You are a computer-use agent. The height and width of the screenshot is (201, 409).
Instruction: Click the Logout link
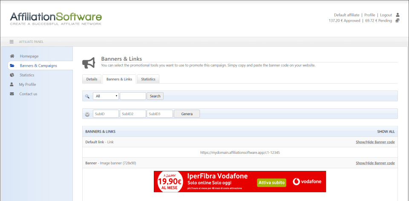pos(386,15)
